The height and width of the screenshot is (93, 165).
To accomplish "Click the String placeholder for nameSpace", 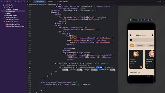I will coord(112,70).
